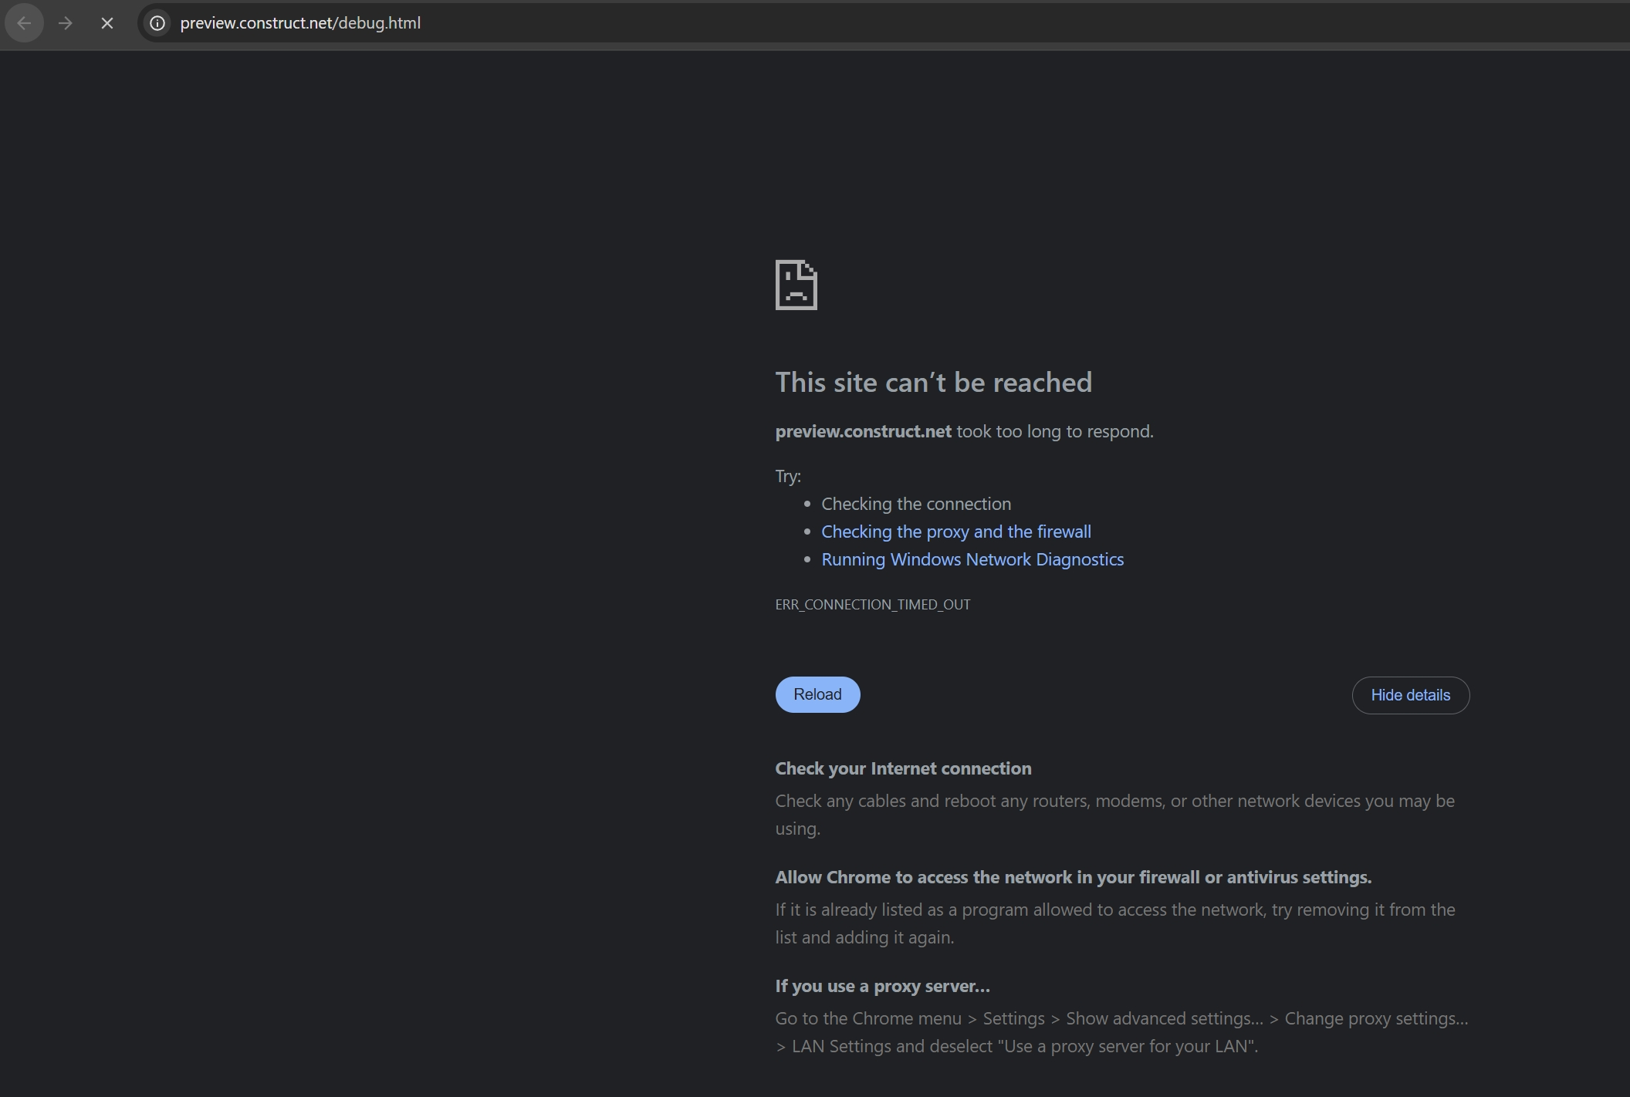Click the sad page error icon
Screen dimensions: 1630x1097
796,285
